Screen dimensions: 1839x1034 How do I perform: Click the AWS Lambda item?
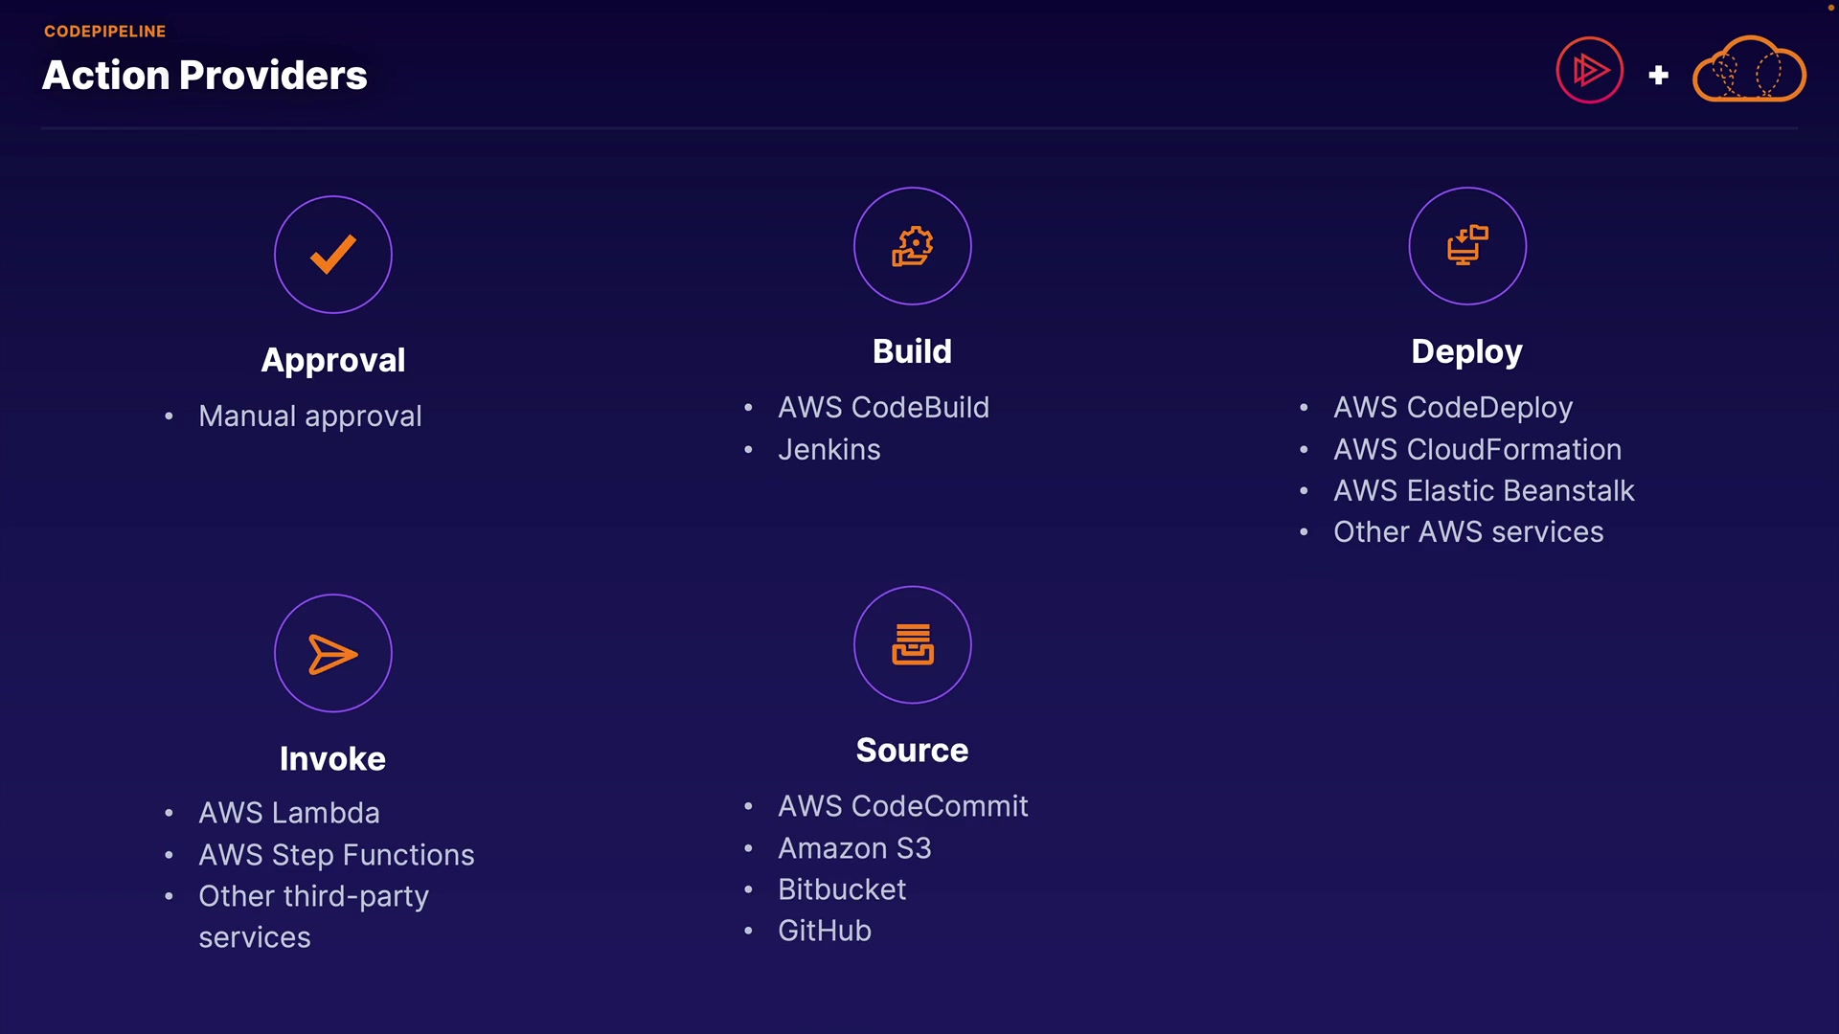pos(288,813)
